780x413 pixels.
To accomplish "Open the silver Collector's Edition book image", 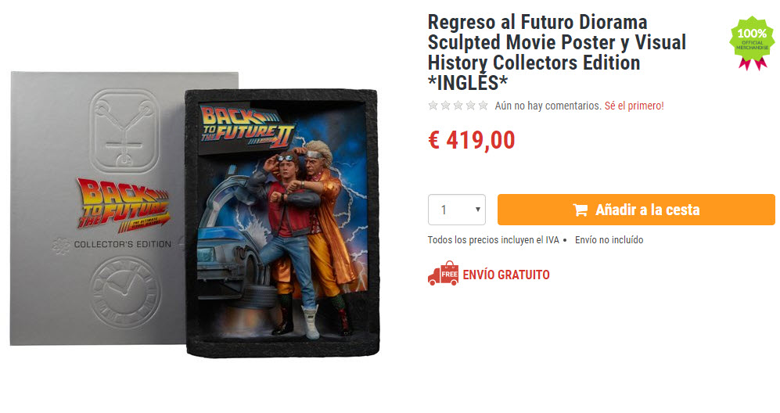I will [x=99, y=209].
